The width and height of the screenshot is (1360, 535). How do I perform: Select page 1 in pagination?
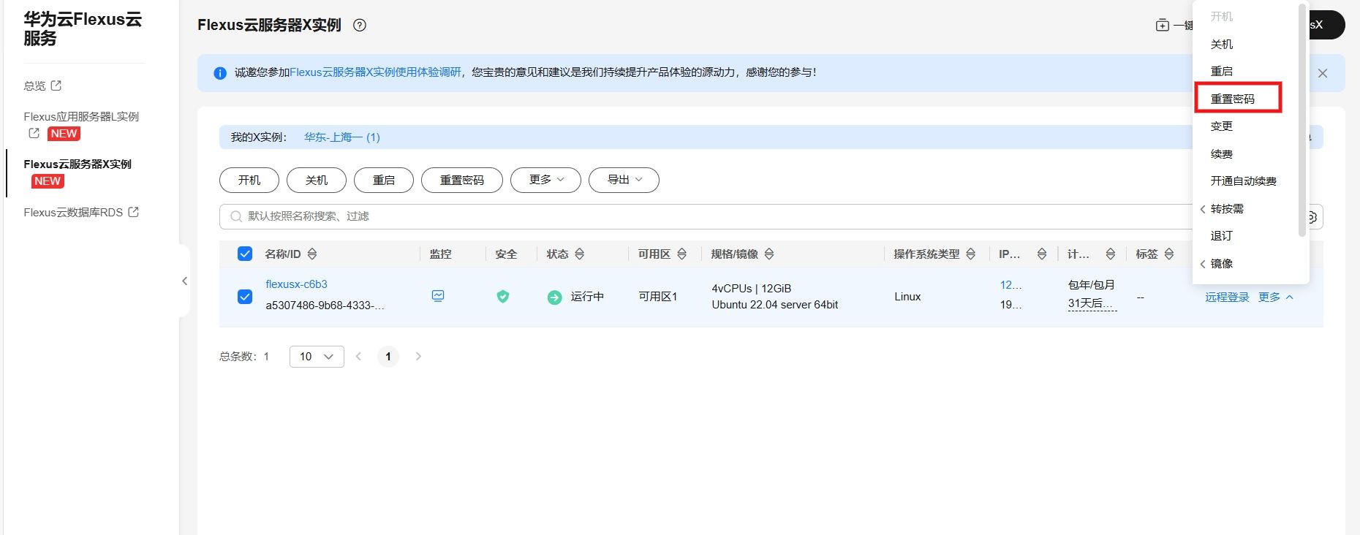point(388,357)
